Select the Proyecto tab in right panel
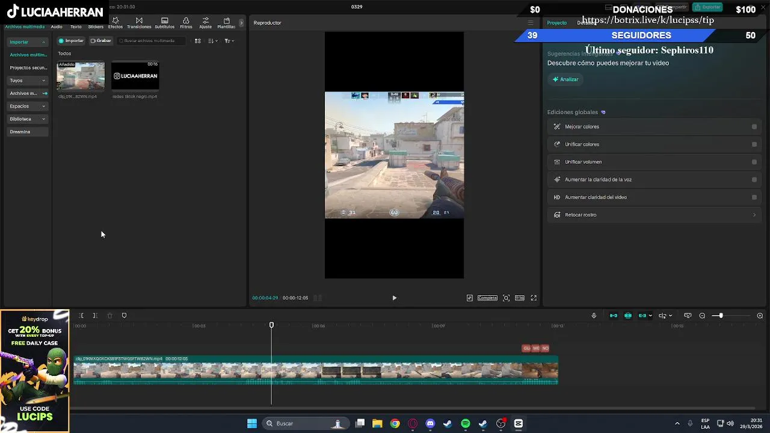The image size is (770, 433). [x=556, y=23]
